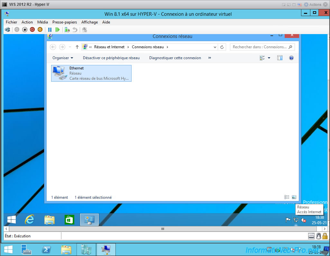Click Désactiver ce périphérique réseau
Image resolution: width=330 pixels, height=256 pixels.
[111, 58]
